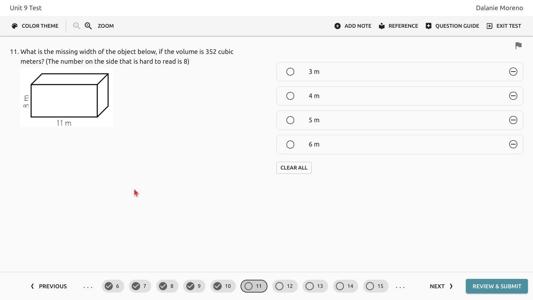Viewport: 533px width, 300px height.
Task: Open the Color Theme palette icon
Action: click(15, 26)
